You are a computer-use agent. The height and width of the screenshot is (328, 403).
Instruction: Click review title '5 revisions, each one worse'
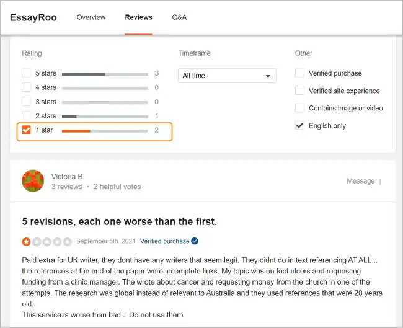120,221
